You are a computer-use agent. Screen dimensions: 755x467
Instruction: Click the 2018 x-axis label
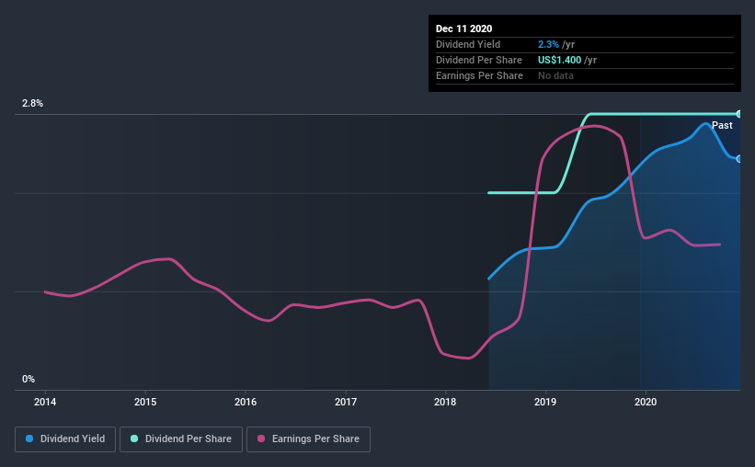point(445,402)
